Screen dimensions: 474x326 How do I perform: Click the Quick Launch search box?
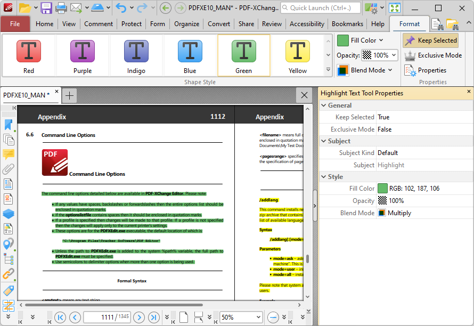point(321,8)
